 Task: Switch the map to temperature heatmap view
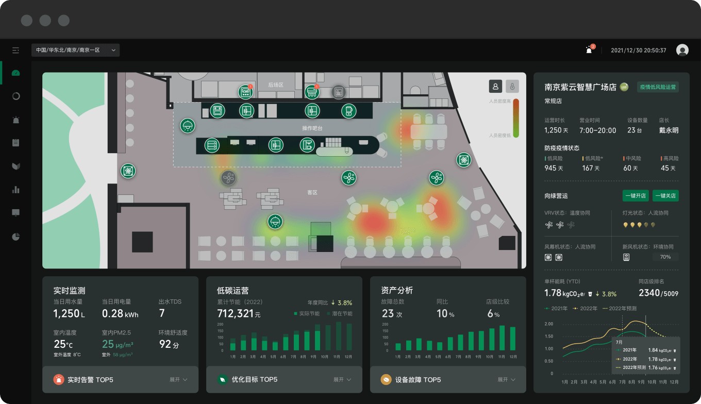(512, 86)
